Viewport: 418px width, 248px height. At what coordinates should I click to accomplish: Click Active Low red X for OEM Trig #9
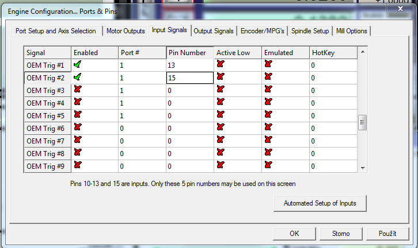[x=220, y=165]
